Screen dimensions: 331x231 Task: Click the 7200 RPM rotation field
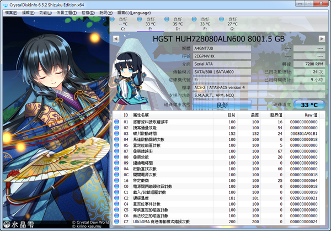309,64
